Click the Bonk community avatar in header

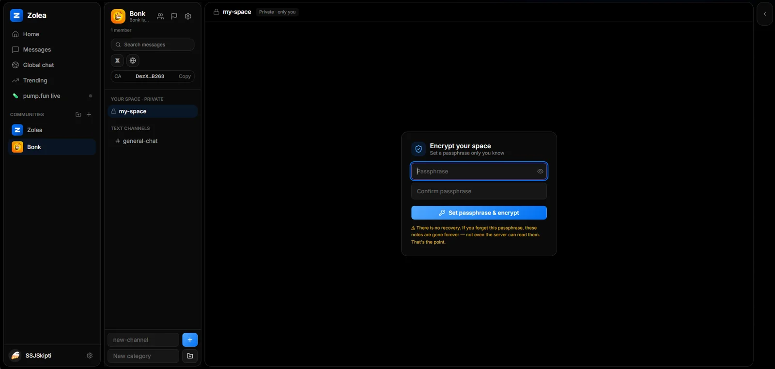coord(118,16)
